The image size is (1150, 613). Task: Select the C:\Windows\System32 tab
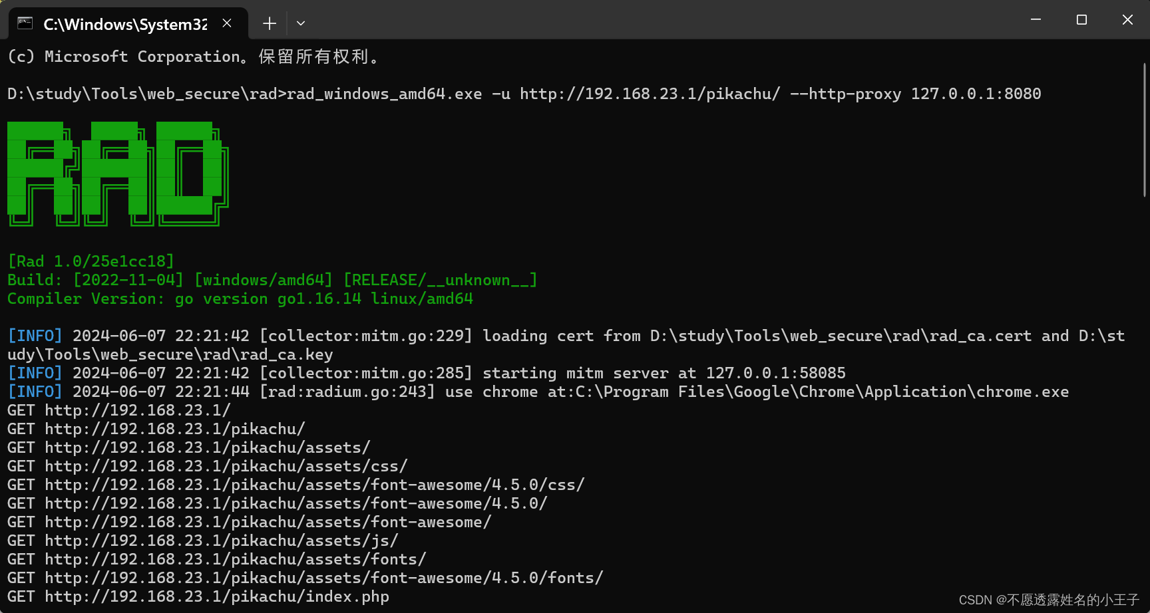click(x=126, y=23)
